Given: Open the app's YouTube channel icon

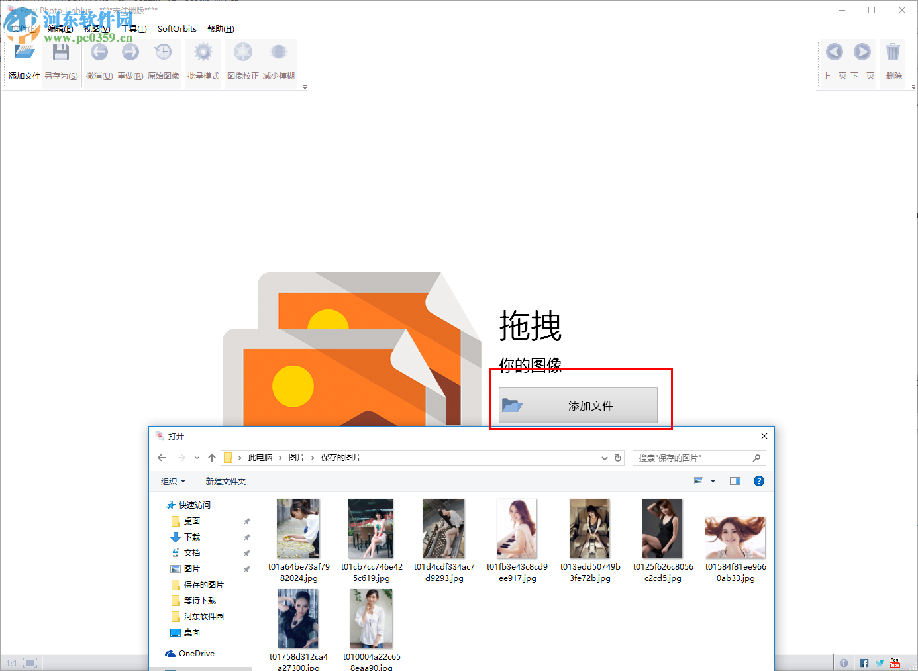Looking at the screenshot, I should (895, 662).
